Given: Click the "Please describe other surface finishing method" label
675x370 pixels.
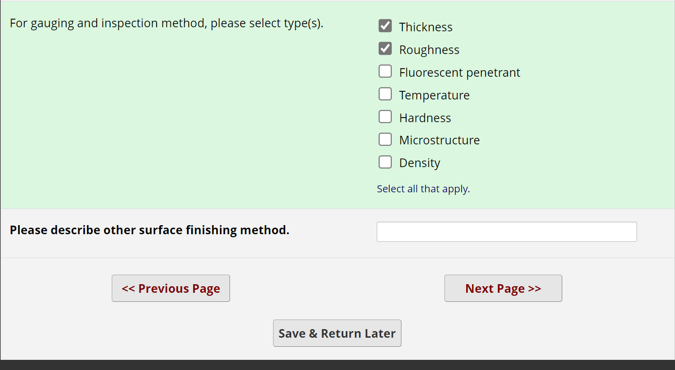Looking at the screenshot, I should (150, 230).
